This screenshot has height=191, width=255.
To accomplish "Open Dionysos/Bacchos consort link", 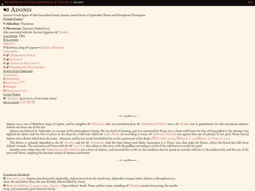I will pyautogui.click(x=23, y=63).
